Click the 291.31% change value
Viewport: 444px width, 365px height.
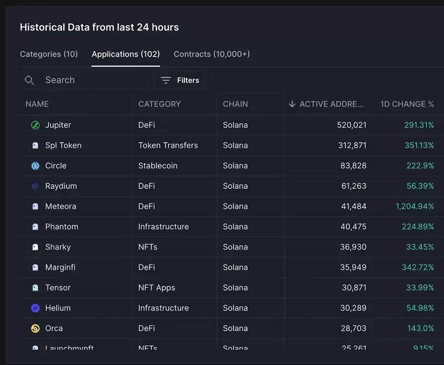[x=419, y=125]
